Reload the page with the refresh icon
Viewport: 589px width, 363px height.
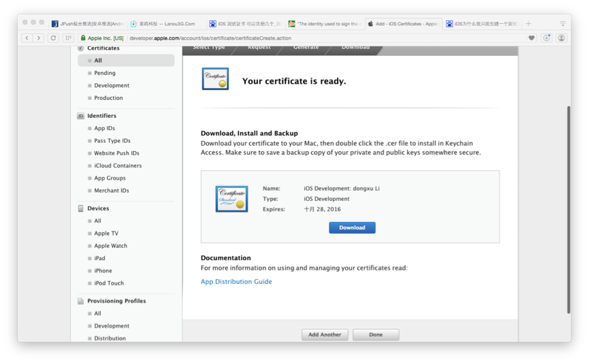[53, 38]
